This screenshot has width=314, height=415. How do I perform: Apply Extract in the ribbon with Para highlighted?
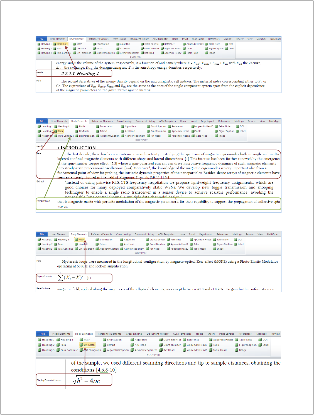coord(102,131)
